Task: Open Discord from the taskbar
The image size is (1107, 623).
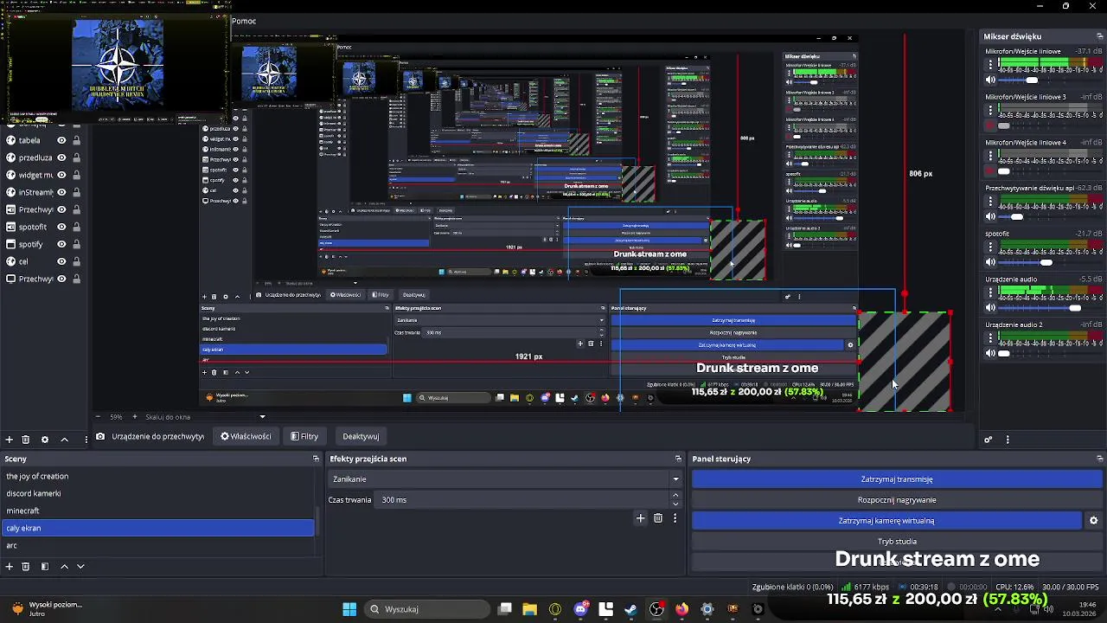Action: pyautogui.click(x=581, y=609)
